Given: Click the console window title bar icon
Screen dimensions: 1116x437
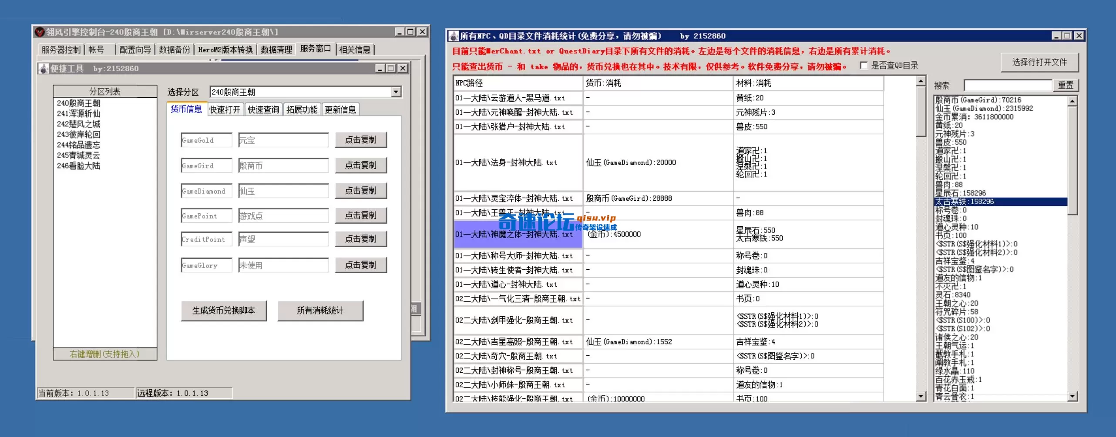Looking at the screenshot, I should 40,32.
